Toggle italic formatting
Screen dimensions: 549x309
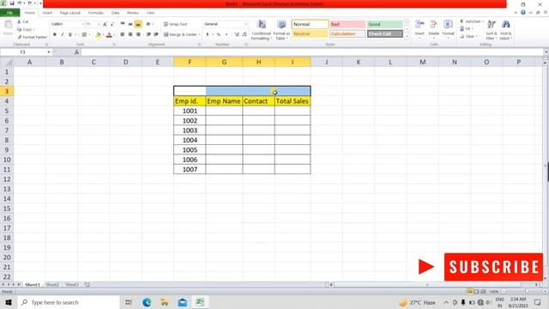tap(63, 34)
